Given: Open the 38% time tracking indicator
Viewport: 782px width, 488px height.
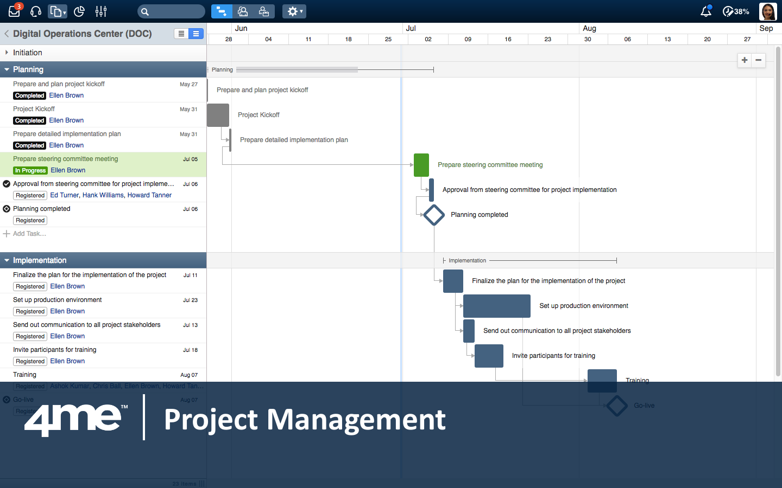Looking at the screenshot, I should [x=736, y=11].
